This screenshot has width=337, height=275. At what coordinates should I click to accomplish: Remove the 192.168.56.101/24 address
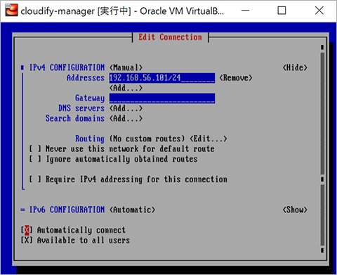[x=236, y=78]
